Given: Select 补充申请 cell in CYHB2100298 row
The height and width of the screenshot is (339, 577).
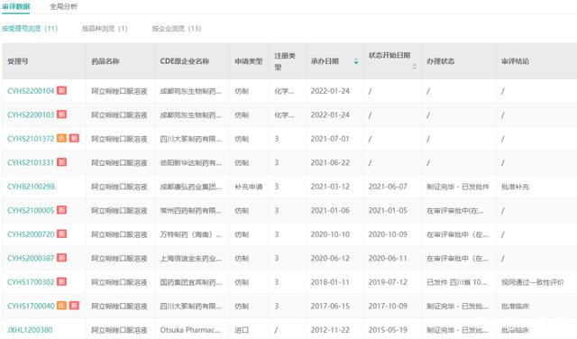Looking at the screenshot, I should pos(249,187).
